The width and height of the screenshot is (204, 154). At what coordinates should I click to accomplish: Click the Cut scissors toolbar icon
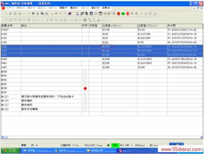point(38,14)
